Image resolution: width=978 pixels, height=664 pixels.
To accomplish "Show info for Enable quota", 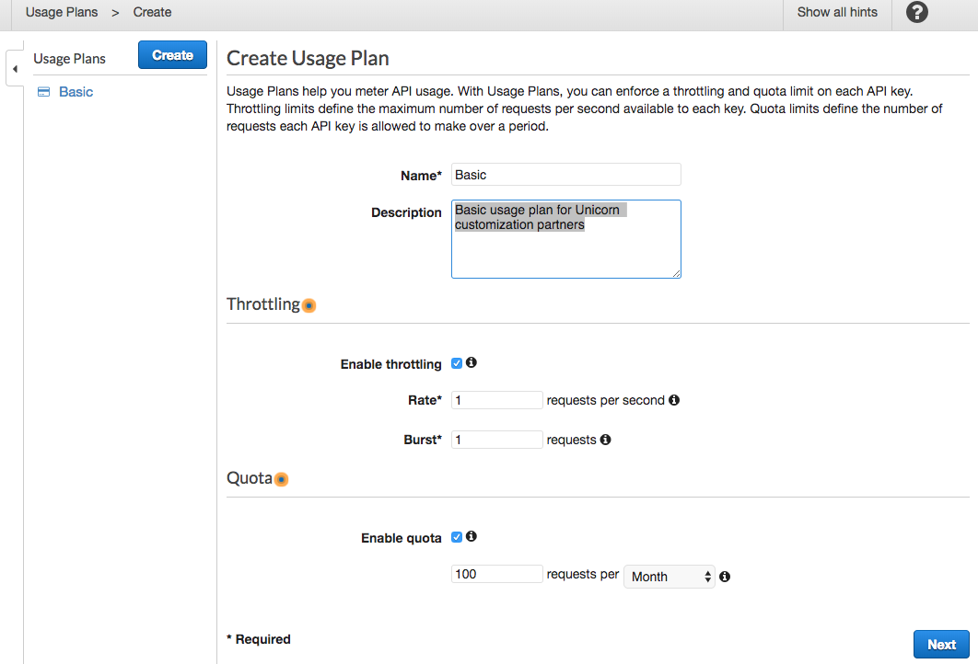I will click(472, 536).
